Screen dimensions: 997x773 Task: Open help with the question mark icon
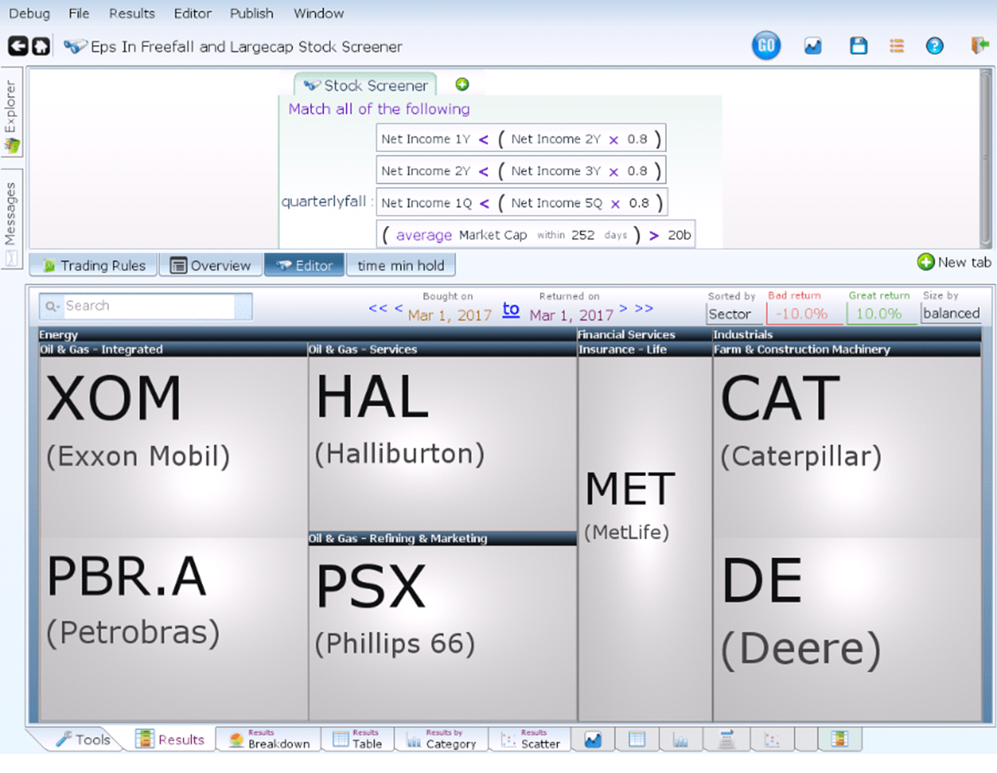pyautogui.click(x=935, y=46)
